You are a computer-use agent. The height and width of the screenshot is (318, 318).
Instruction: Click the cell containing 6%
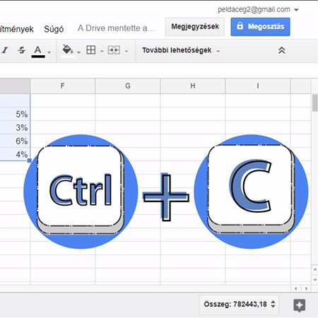click(x=15, y=141)
